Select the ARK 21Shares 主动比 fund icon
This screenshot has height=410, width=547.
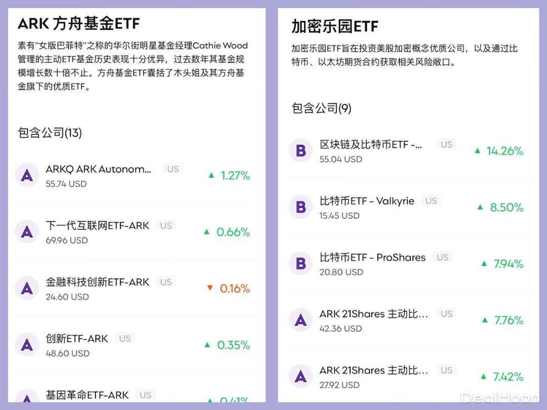click(300, 320)
